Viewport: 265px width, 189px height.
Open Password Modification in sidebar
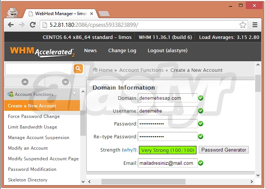coord(32,169)
